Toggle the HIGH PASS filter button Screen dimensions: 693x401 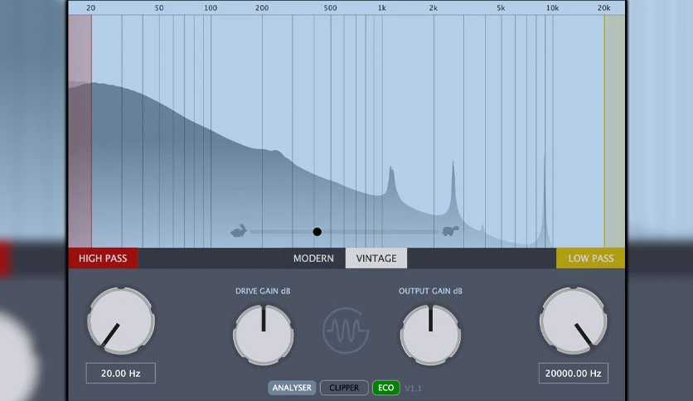(103, 258)
